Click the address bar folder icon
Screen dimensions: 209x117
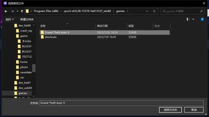click(27, 11)
